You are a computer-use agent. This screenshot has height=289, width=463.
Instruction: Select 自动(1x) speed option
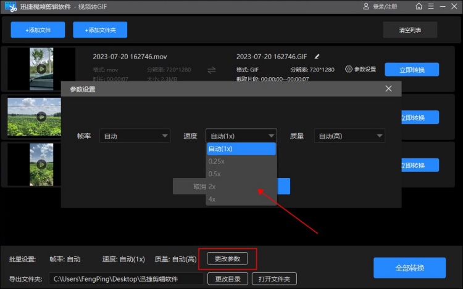[x=241, y=149]
